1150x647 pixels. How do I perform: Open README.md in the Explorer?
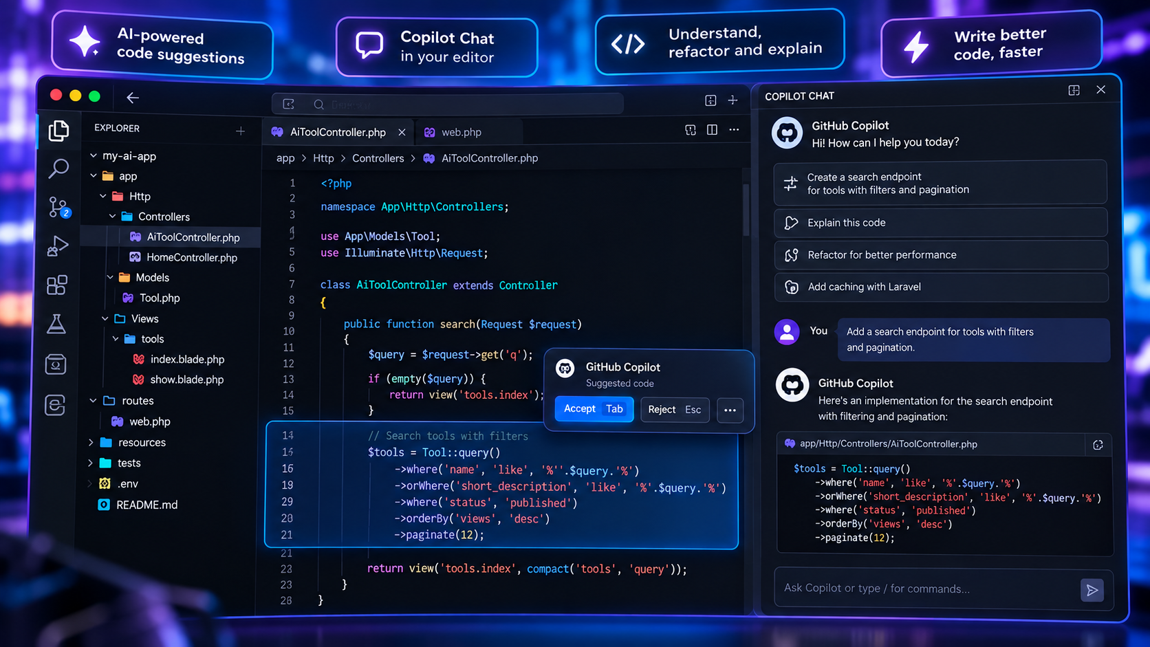(x=138, y=505)
